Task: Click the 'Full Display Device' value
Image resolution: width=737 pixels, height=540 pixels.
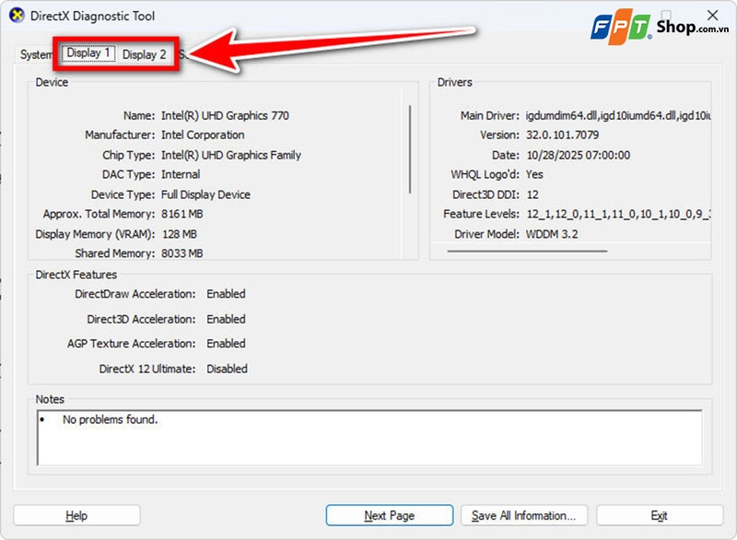Action: (x=205, y=194)
